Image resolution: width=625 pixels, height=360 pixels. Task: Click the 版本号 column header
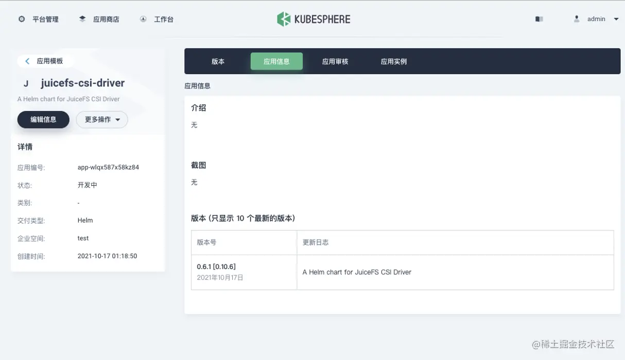tap(206, 242)
